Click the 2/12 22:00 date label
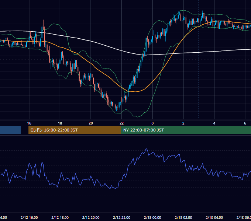Image resolution: width=251 pixels, height=221 pixels. [x=122, y=217]
